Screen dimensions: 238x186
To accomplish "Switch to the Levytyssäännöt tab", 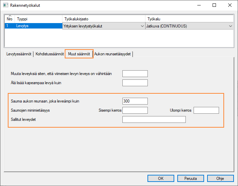I will (x=19, y=54).
